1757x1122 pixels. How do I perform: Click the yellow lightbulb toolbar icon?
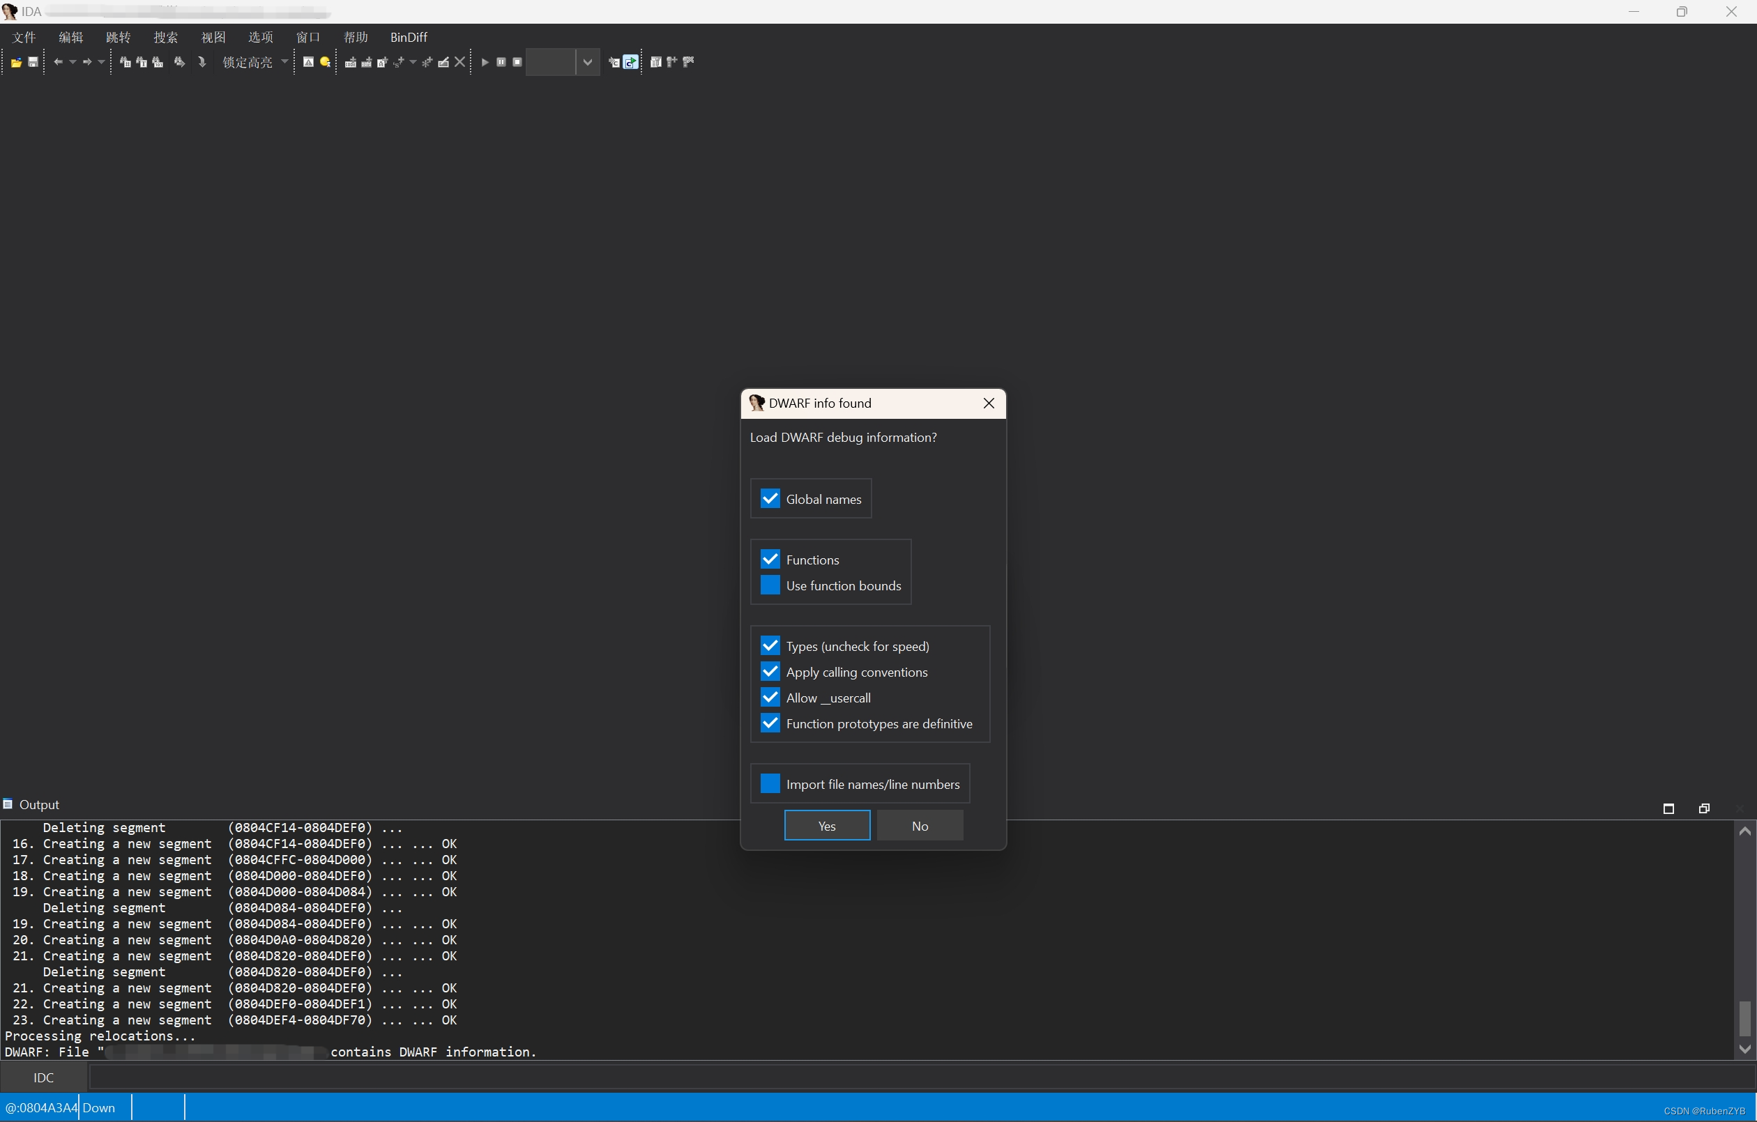point(326,63)
